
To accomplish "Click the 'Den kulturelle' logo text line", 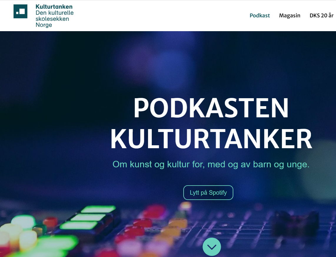I will coord(54,13).
